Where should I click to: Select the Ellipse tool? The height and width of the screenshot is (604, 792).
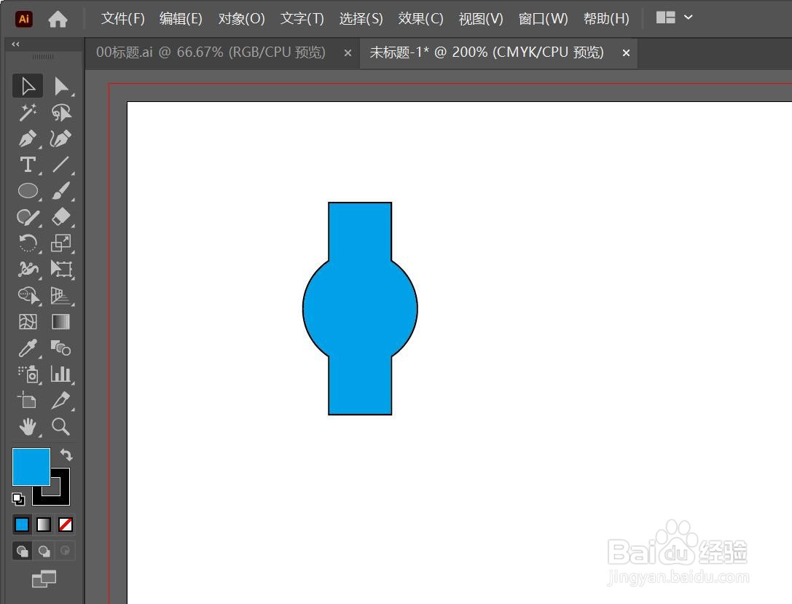[28, 191]
